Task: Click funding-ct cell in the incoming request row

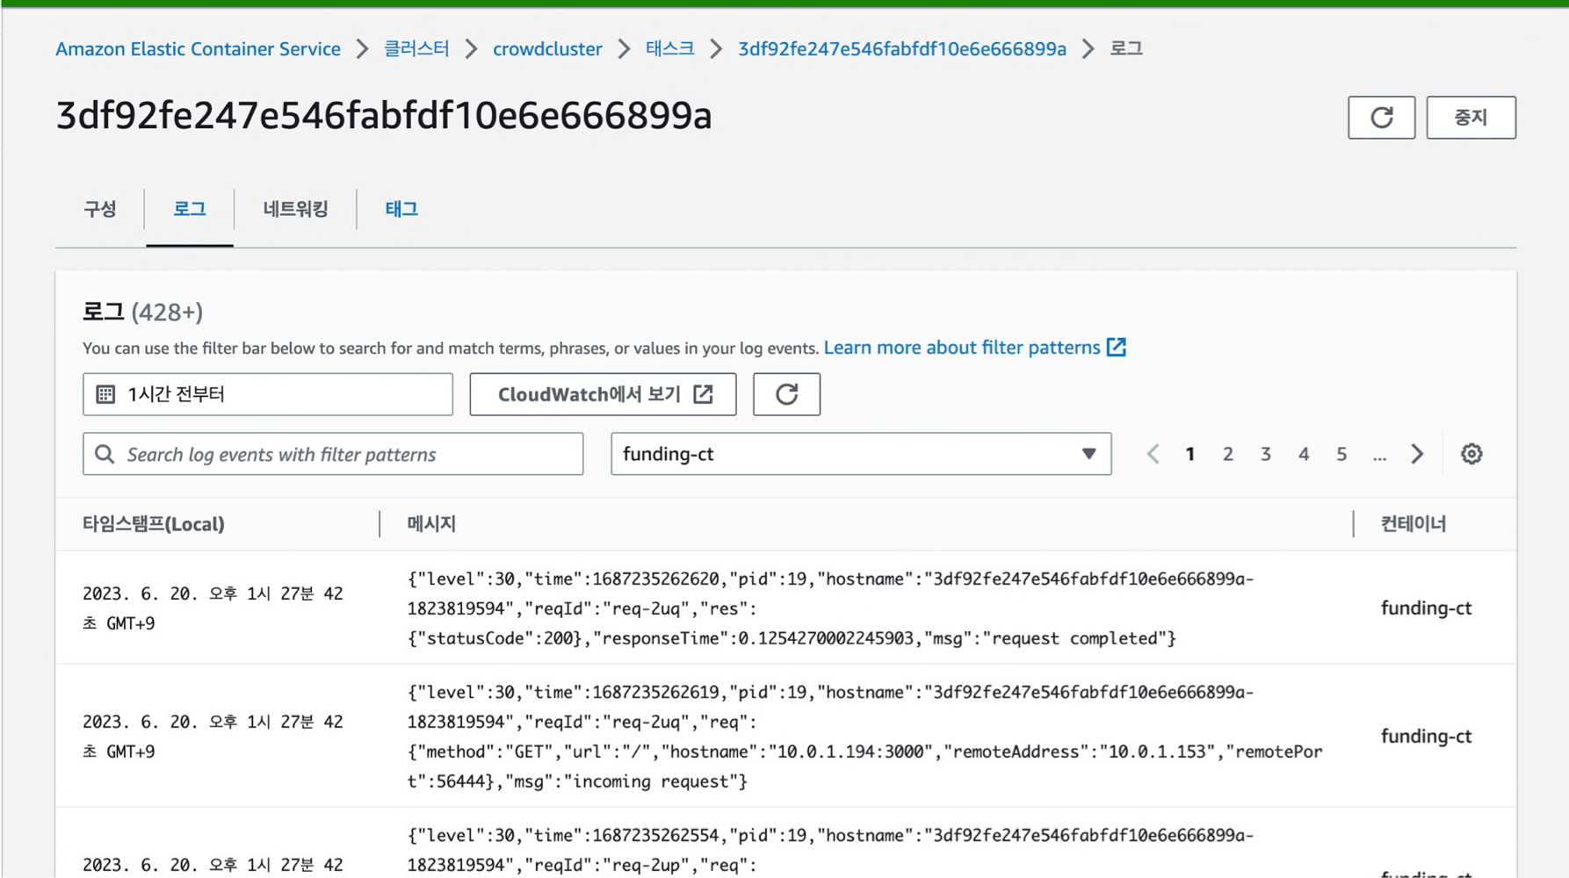Action: [x=1426, y=736]
